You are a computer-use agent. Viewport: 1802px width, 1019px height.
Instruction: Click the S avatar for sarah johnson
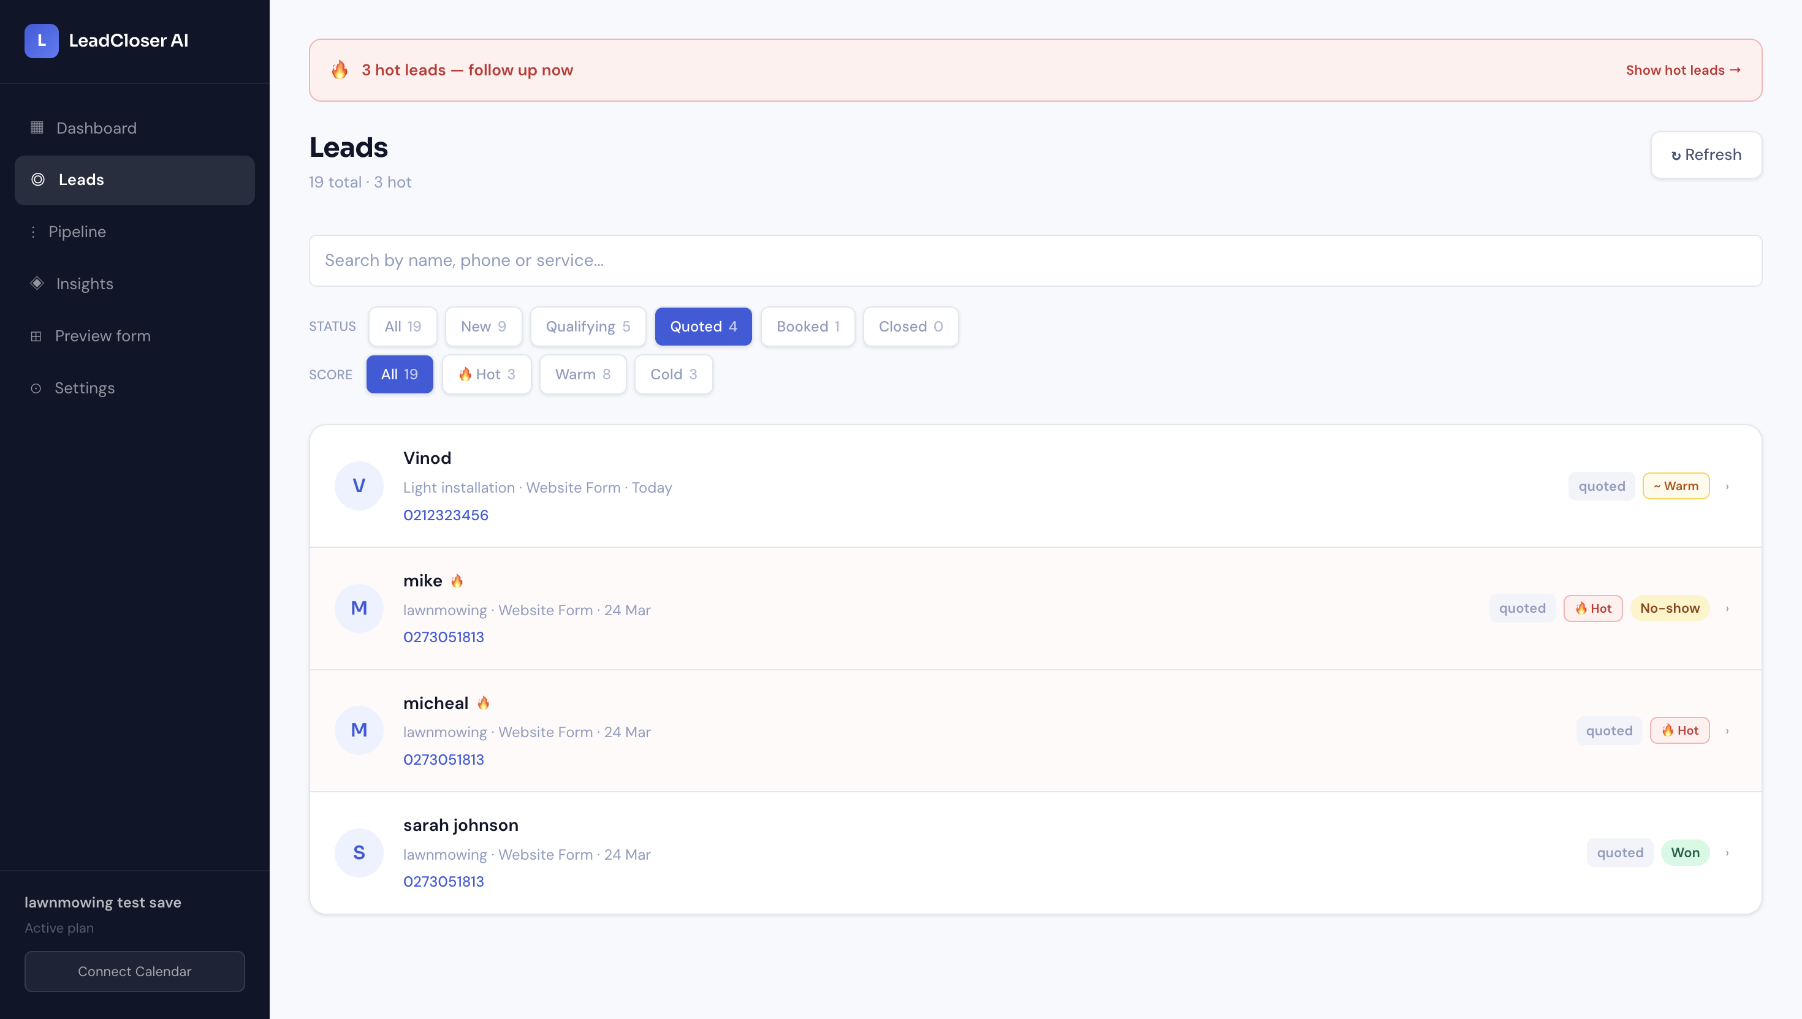tap(359, 852)
